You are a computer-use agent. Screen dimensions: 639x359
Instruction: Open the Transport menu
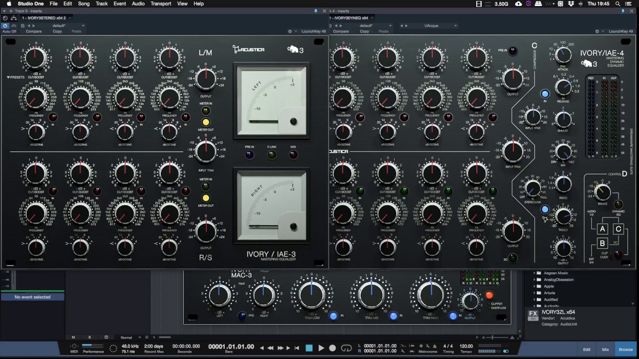161,4
